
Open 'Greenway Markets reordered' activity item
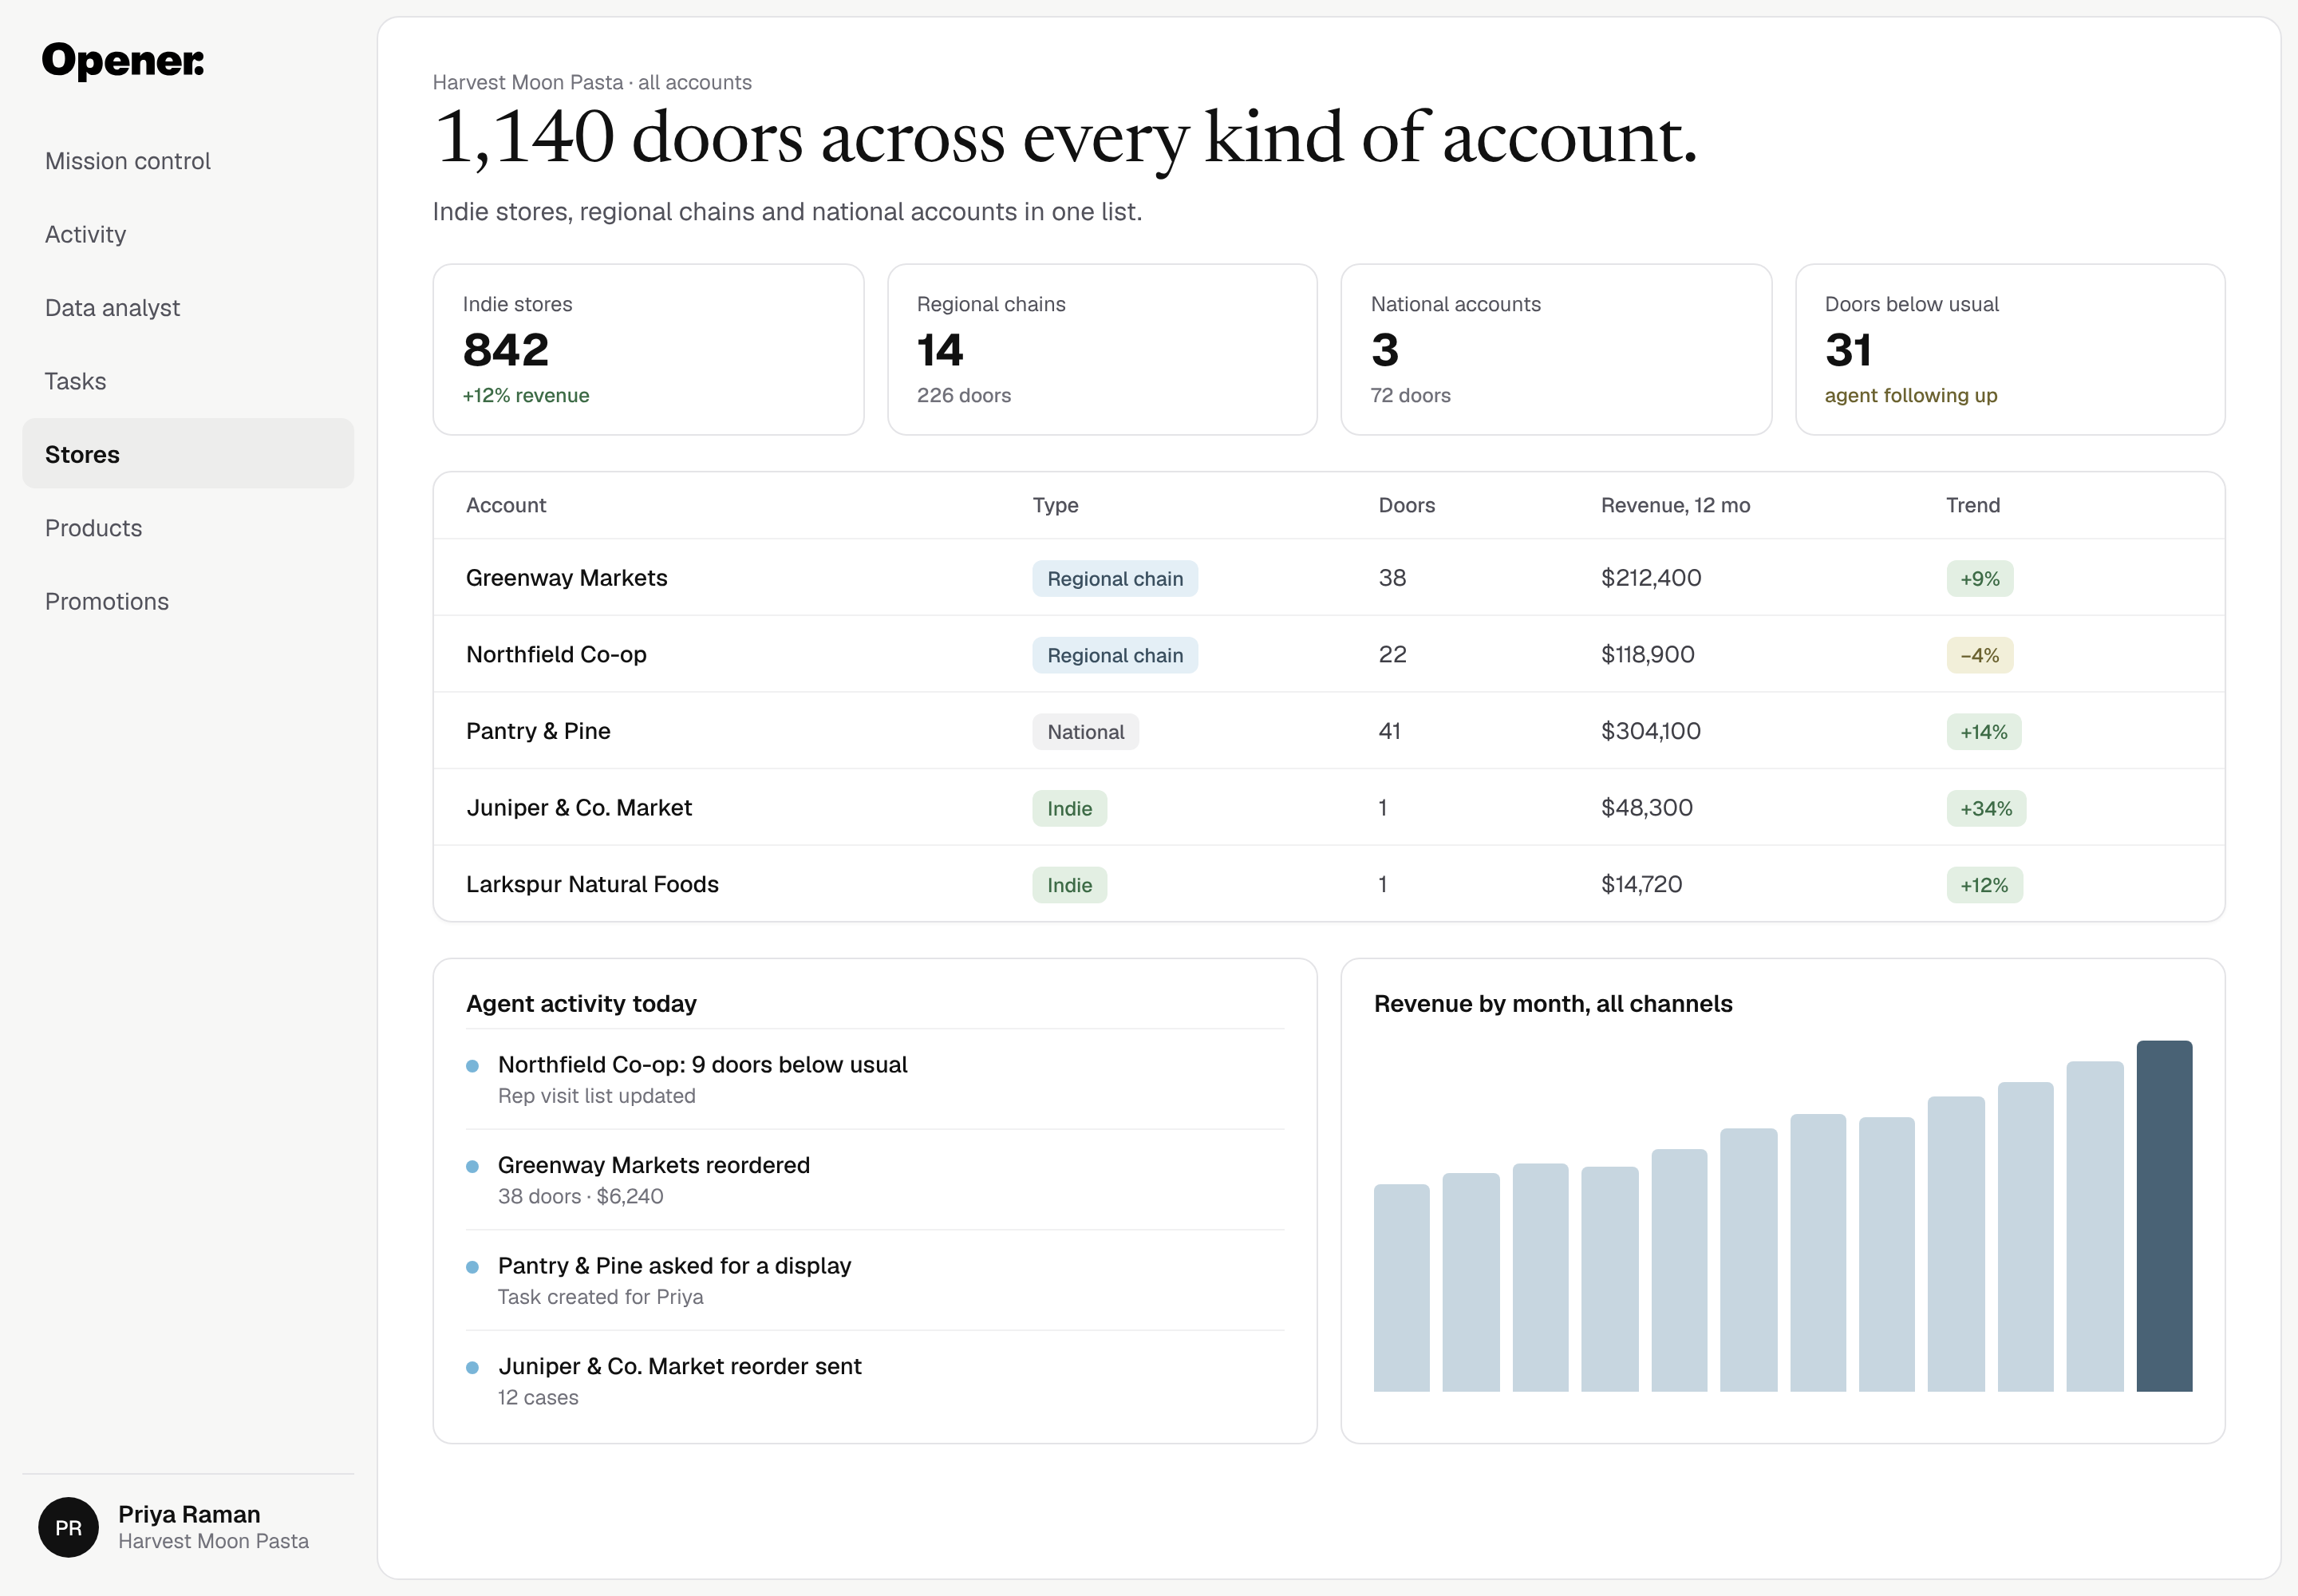coord(875,1180)
